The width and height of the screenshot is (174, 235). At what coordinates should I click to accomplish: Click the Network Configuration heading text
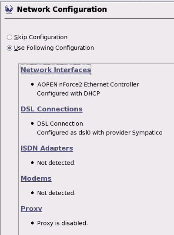[x=62, y=9]
